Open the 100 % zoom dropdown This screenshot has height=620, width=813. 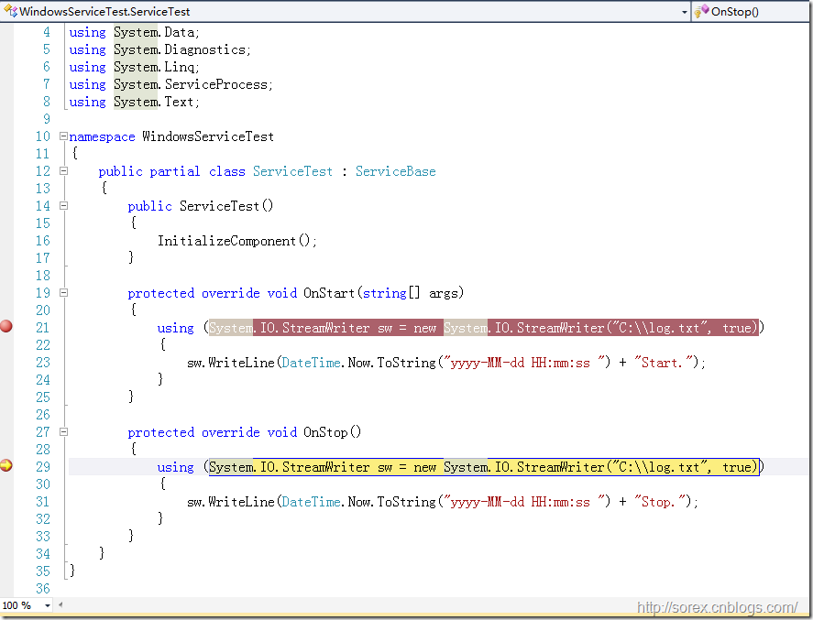46,605
